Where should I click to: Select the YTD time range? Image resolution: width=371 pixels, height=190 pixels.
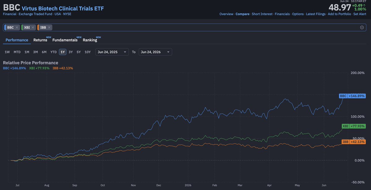(x=53, y=52)
